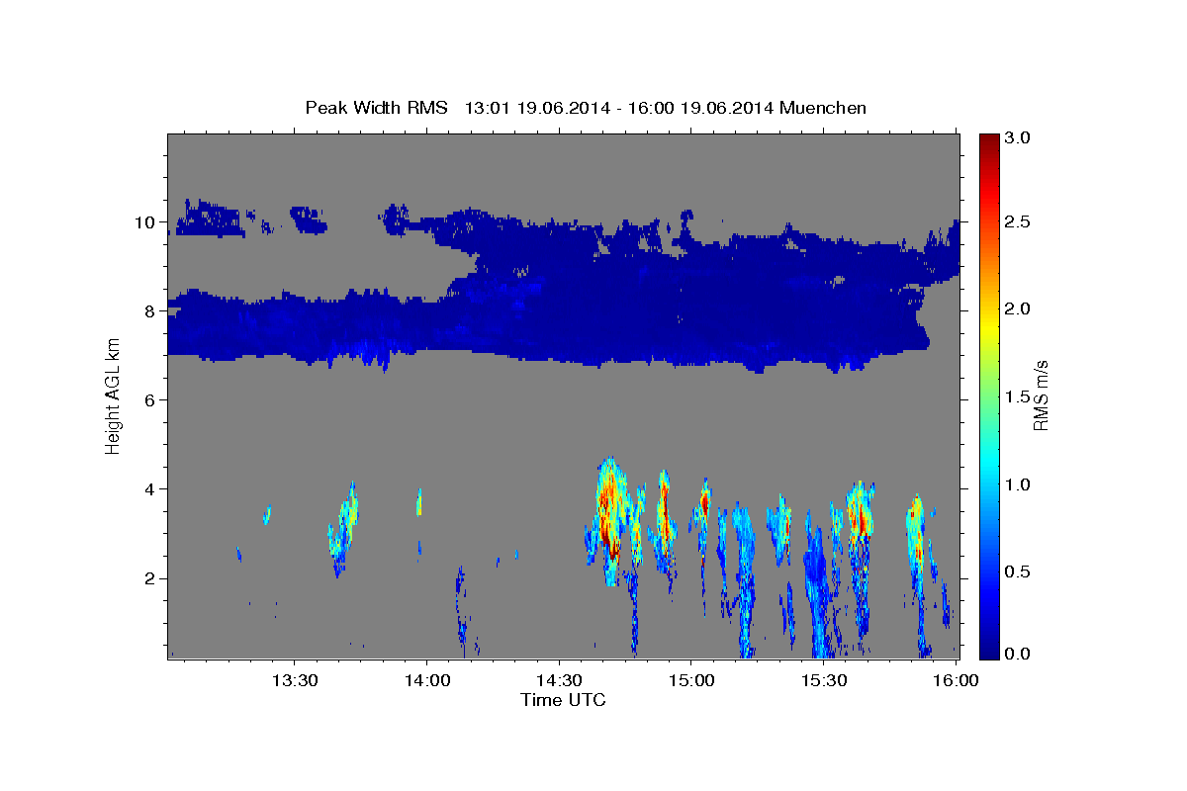Click the height tick label 8
The image size is (1187, 791).
(151, 311)
